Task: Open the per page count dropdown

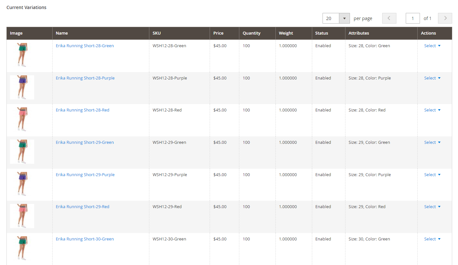Action: pos(344,18)
